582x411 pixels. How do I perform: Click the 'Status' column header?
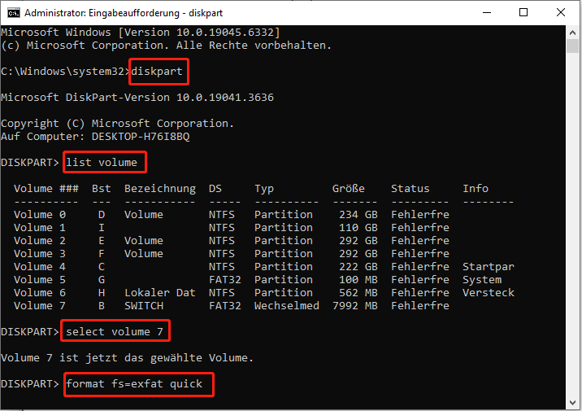pyautogui.click(x=410, y=189)
